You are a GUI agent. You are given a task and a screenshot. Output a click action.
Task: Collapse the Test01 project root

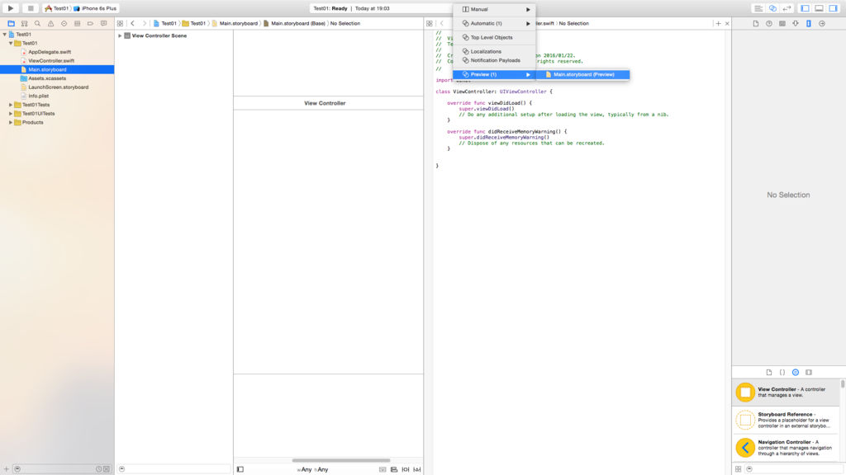[x=5, y=35]
